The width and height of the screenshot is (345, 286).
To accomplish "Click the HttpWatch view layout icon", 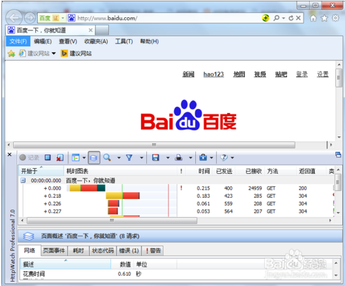I will pyautogui.click(x=76, y=158).
